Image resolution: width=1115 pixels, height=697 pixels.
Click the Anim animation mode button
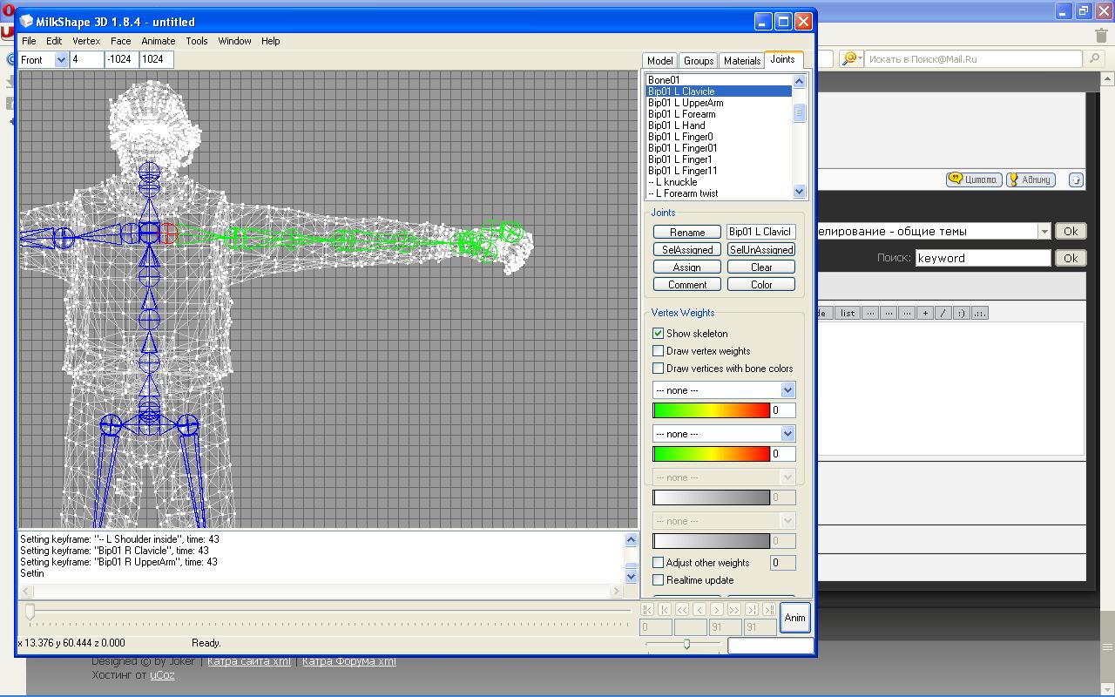[x=794, y=617]
